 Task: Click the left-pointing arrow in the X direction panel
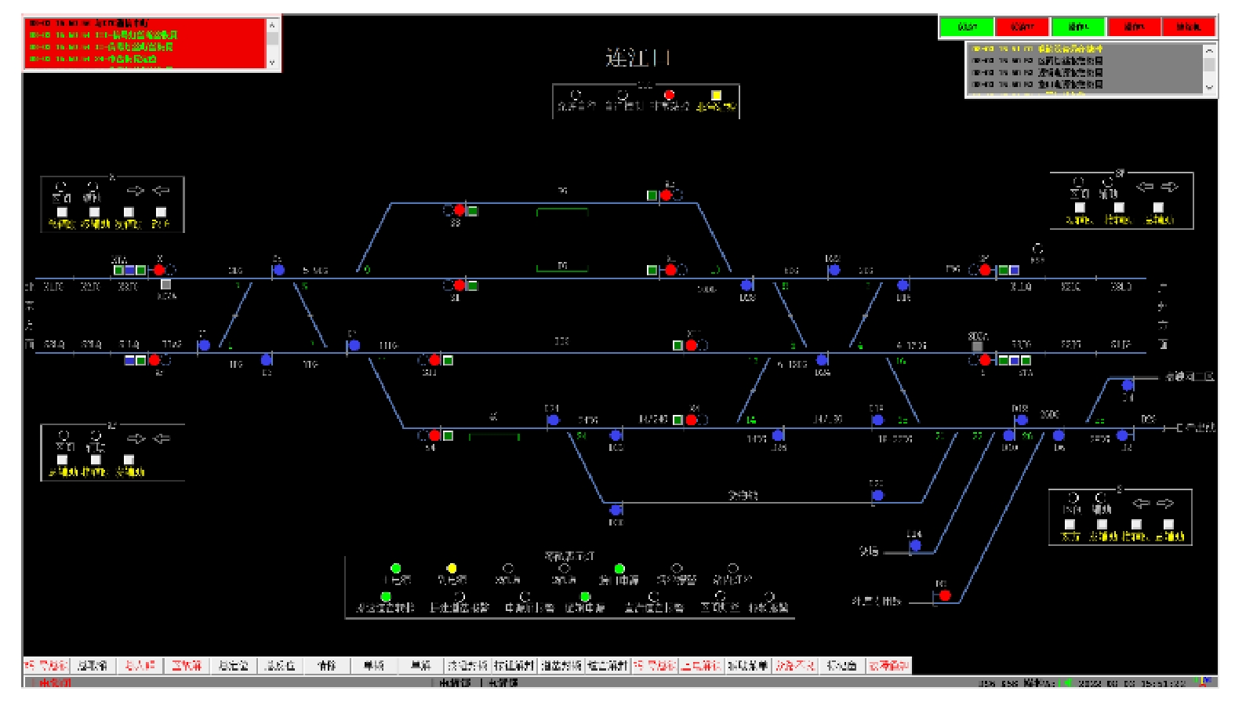161,191
